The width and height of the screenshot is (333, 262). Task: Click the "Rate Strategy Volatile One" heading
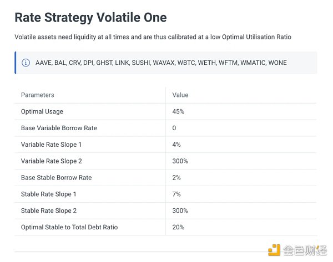pyautogui.click(x=90, y=17)
